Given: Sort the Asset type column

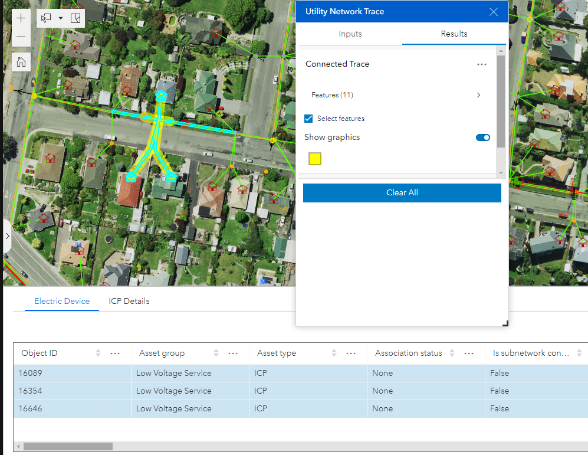Looking at the screenshot, I should click(x=334, y=353).
